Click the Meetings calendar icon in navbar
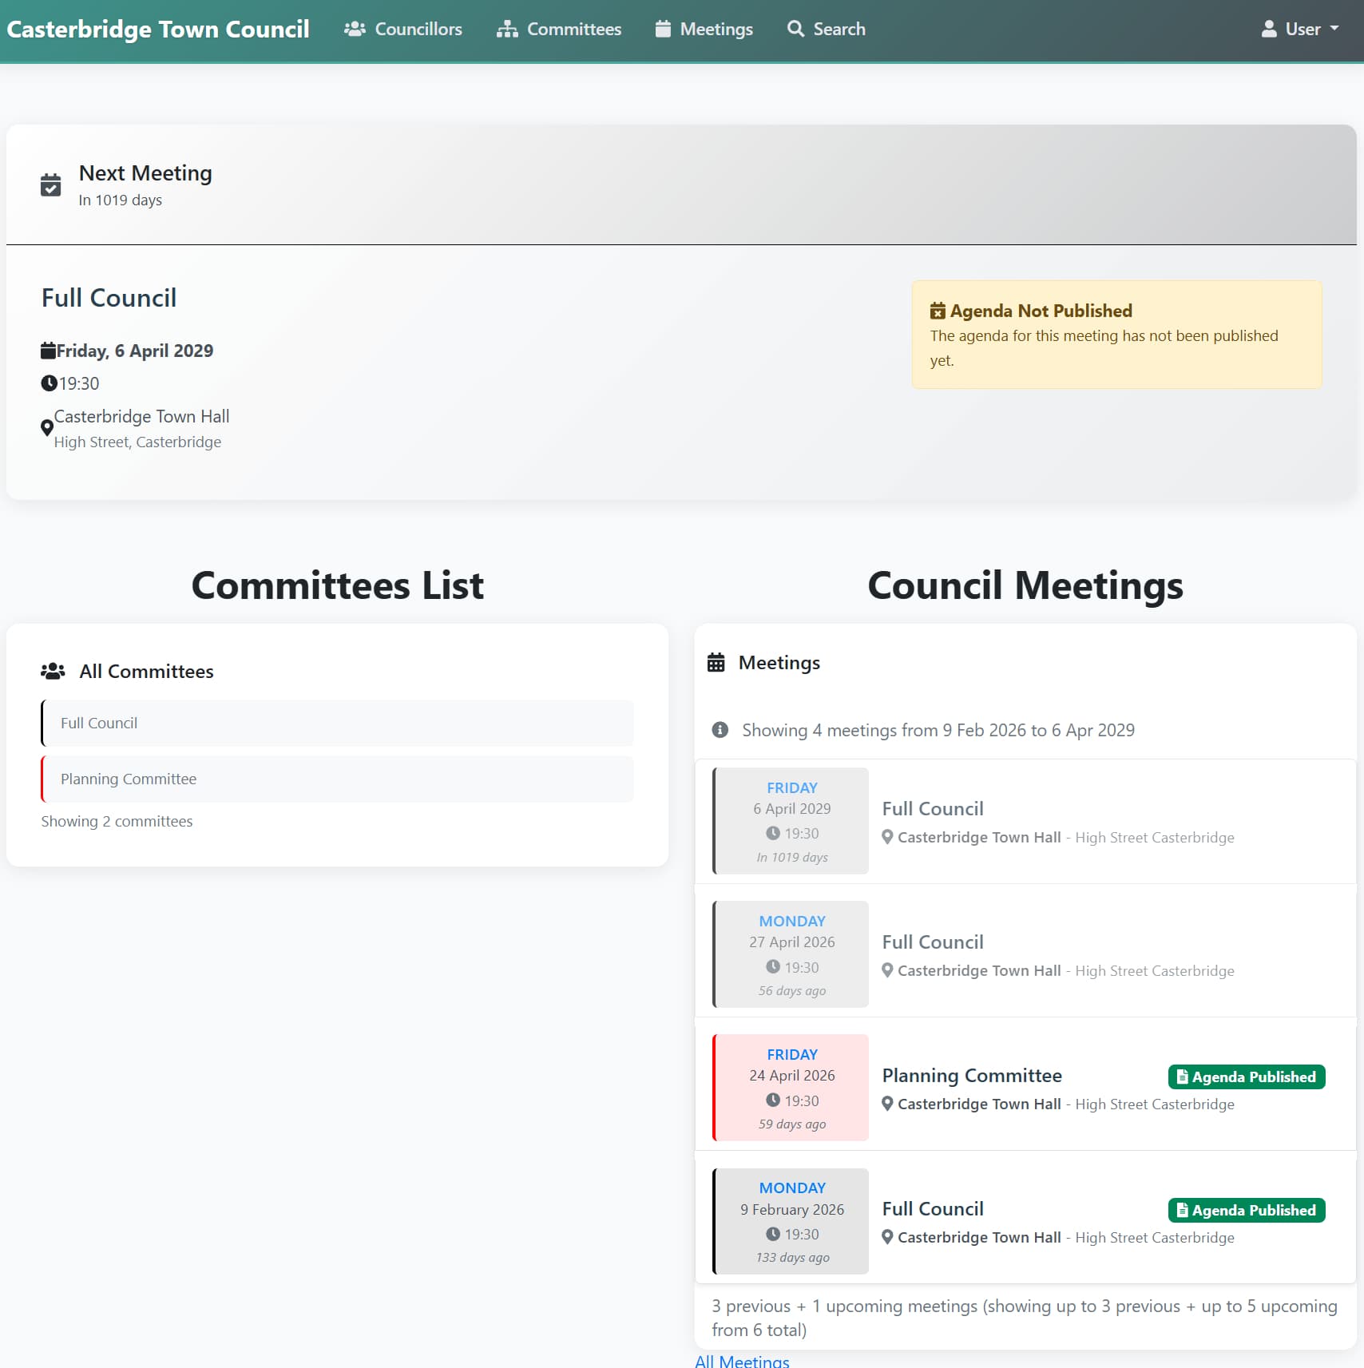 coord(663,30)
